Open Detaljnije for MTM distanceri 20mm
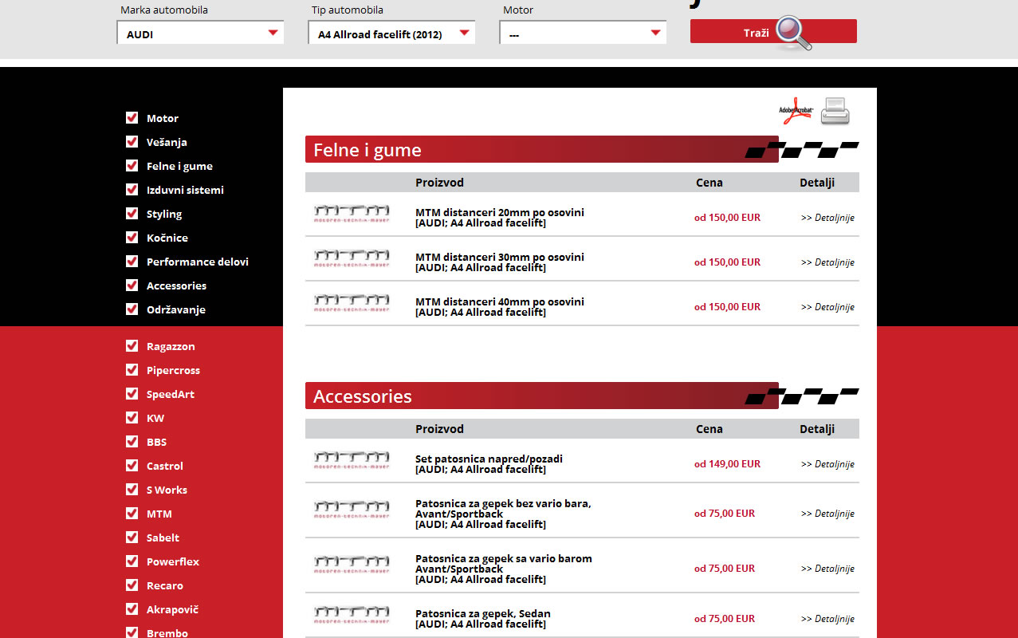This screenshot has height=638, width=1018. pos(827,218)
